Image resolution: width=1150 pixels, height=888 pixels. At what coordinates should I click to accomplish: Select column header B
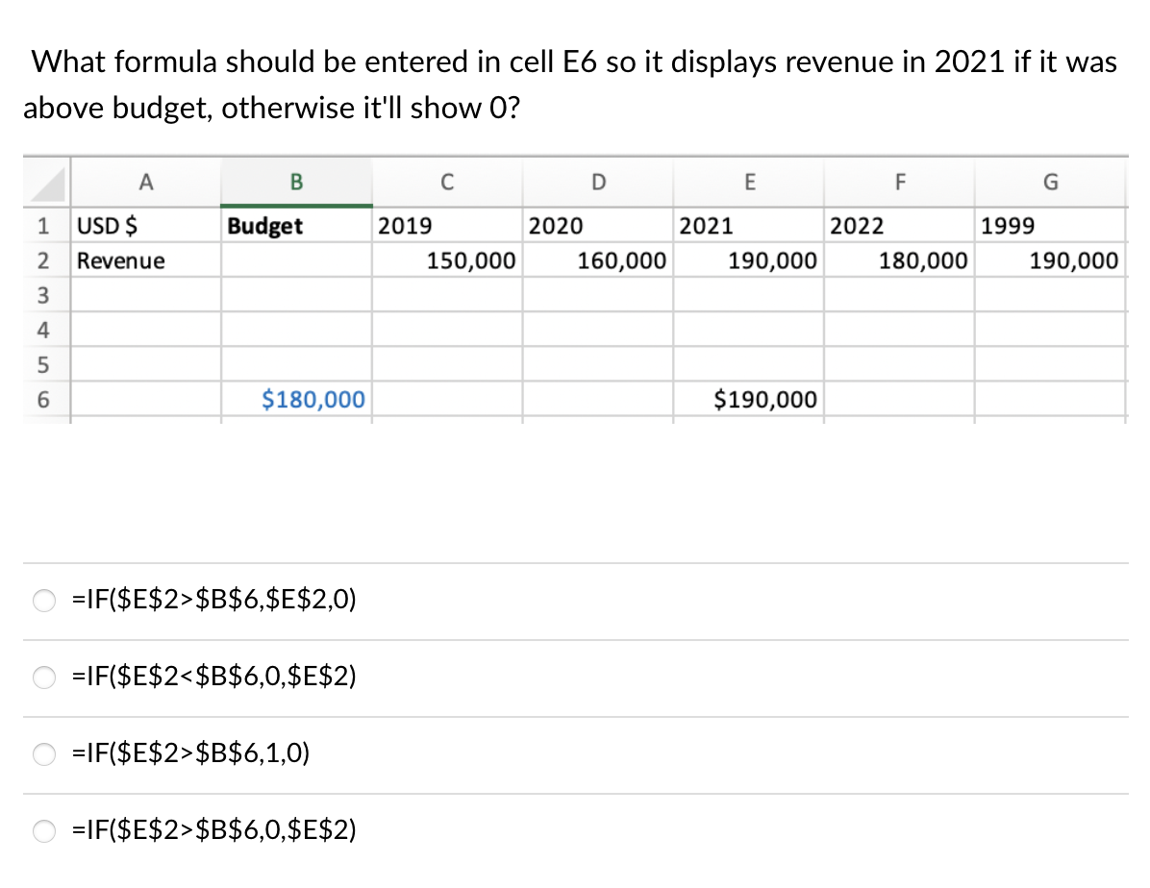pyautogui.click(x=296, y=183)
